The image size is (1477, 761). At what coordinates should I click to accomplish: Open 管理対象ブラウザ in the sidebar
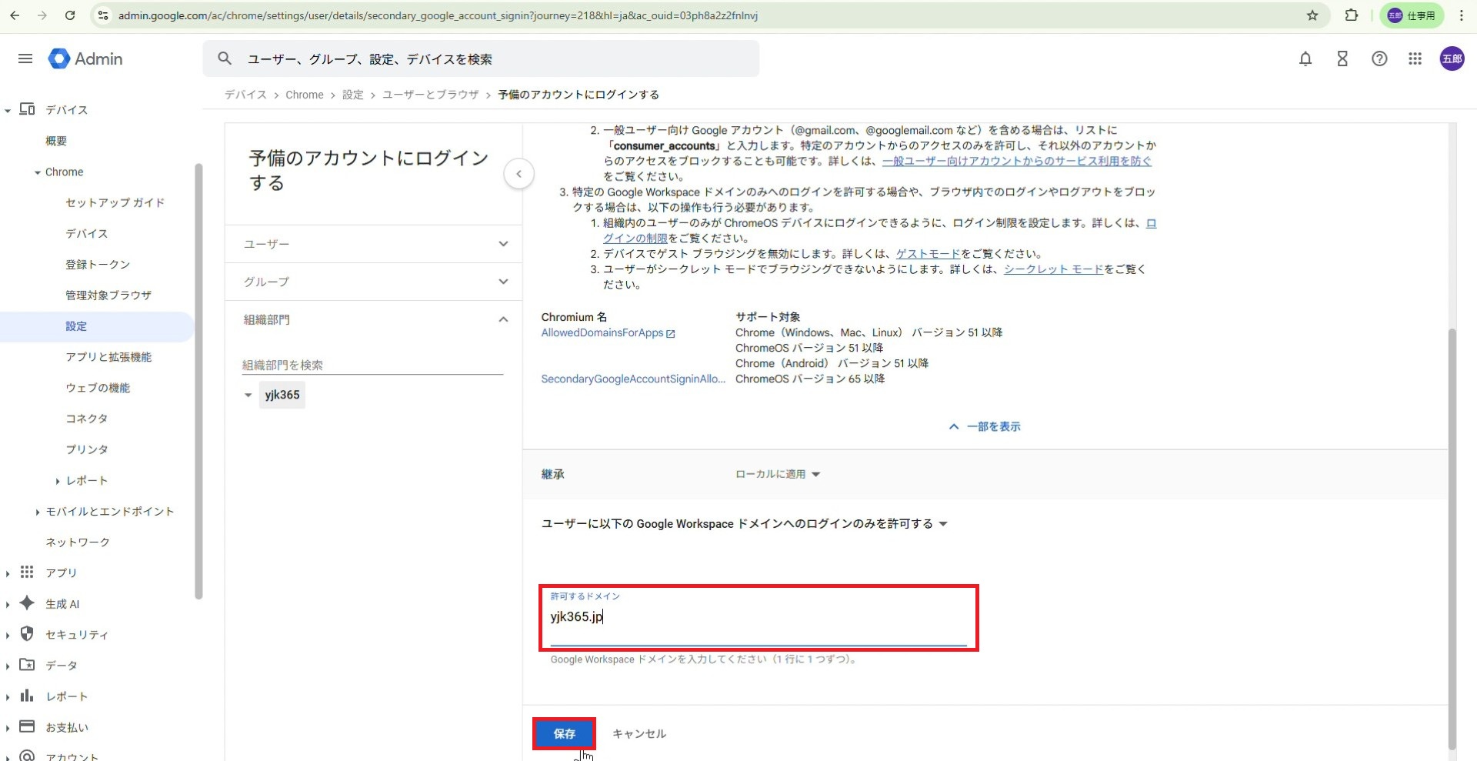tap(108, 295)
